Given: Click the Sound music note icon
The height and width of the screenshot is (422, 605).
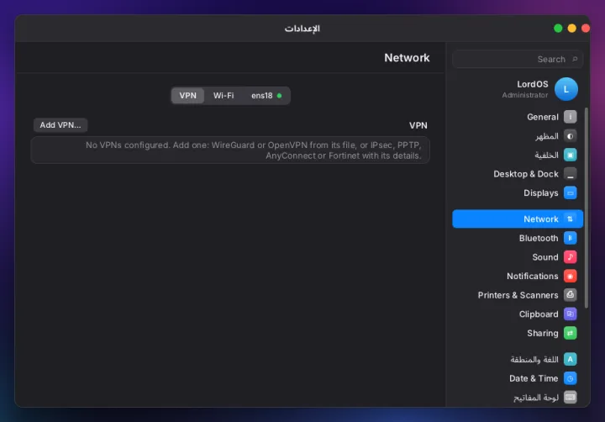Looking at the screenshot, I should [x=570, y=256].
